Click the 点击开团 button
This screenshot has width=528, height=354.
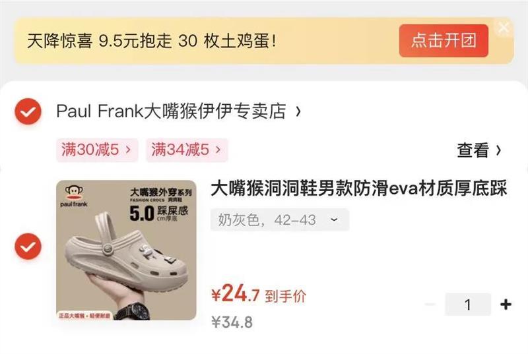[x=444, y=41]
